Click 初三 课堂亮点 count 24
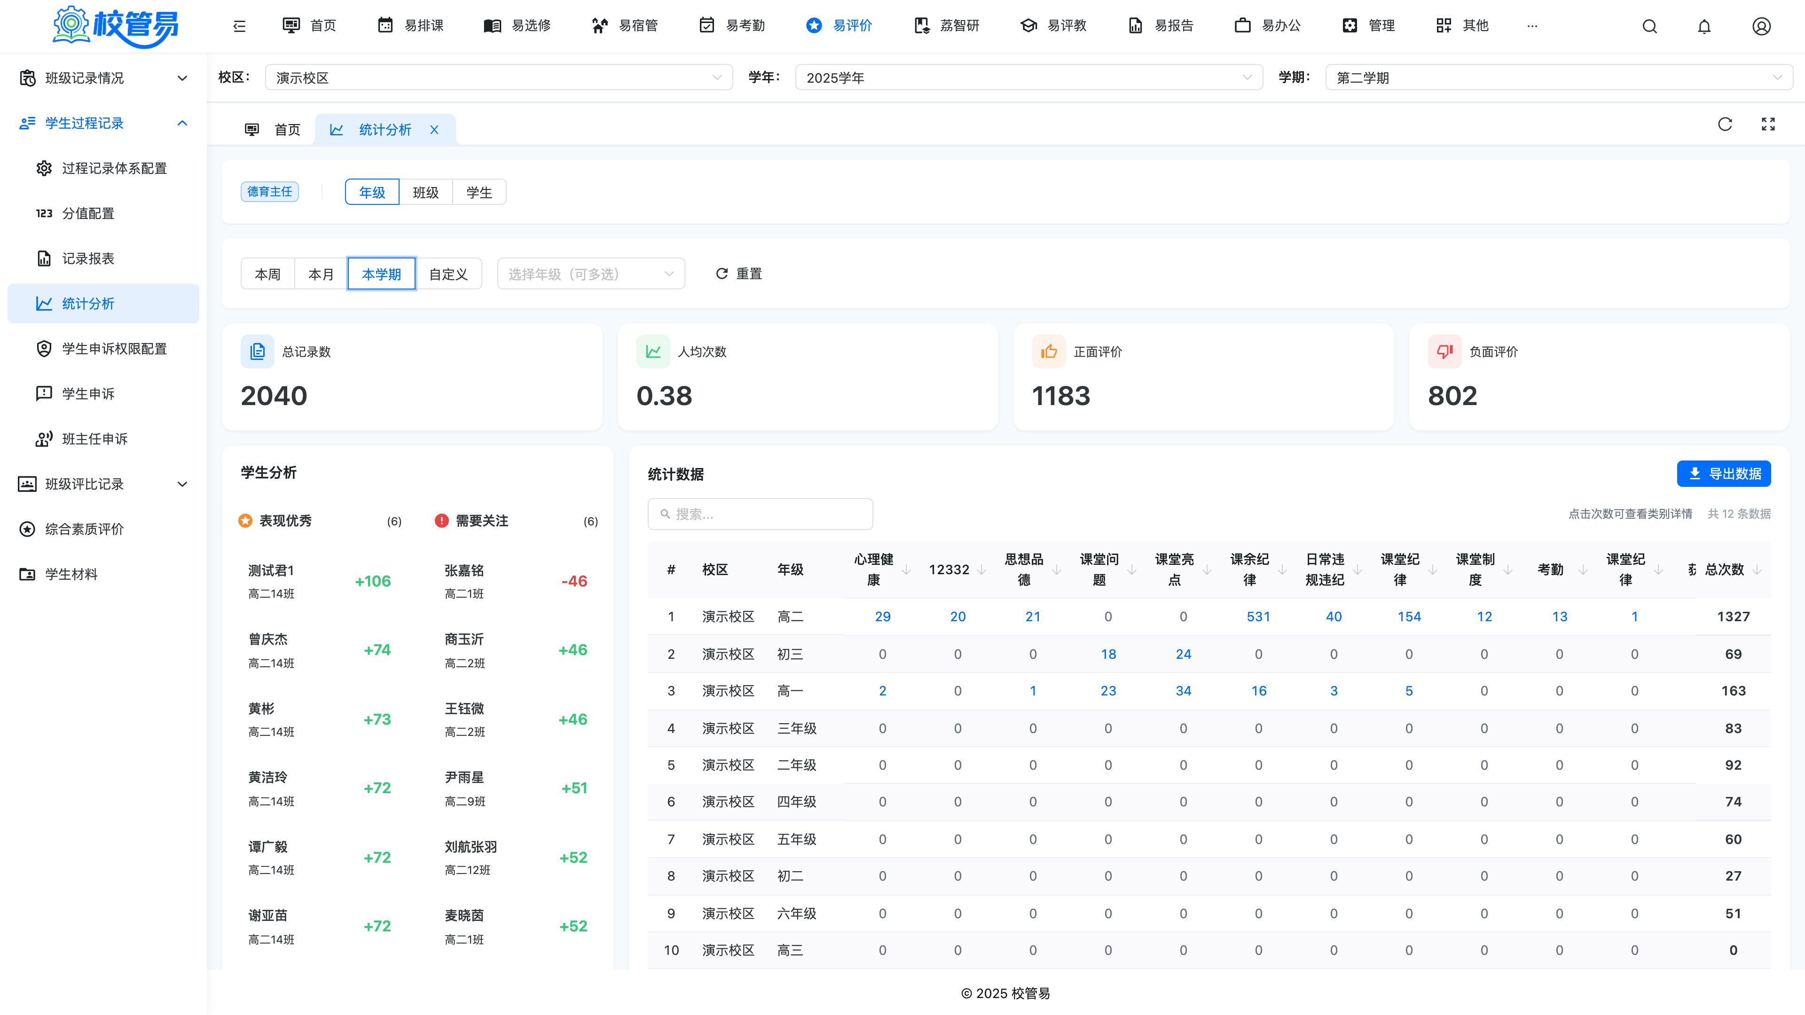Screen dimensions: 1805x1015 click(1184, 654)
